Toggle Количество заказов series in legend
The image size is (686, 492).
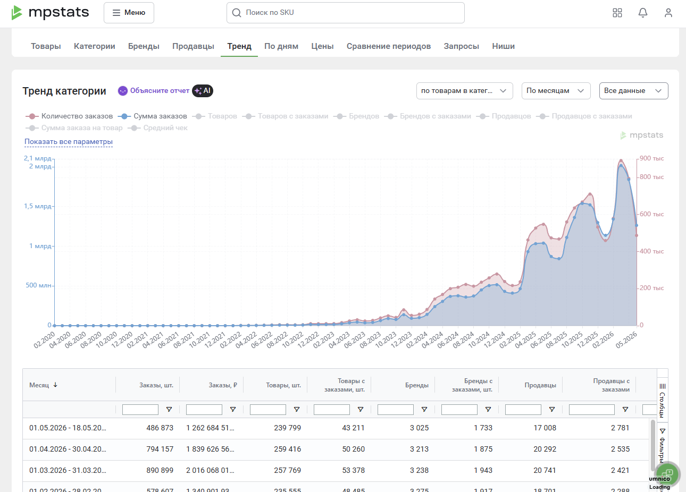pos(69,116)
